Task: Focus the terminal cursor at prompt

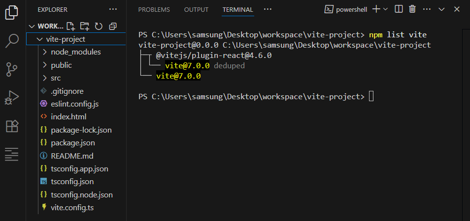Action: [371, 97]
